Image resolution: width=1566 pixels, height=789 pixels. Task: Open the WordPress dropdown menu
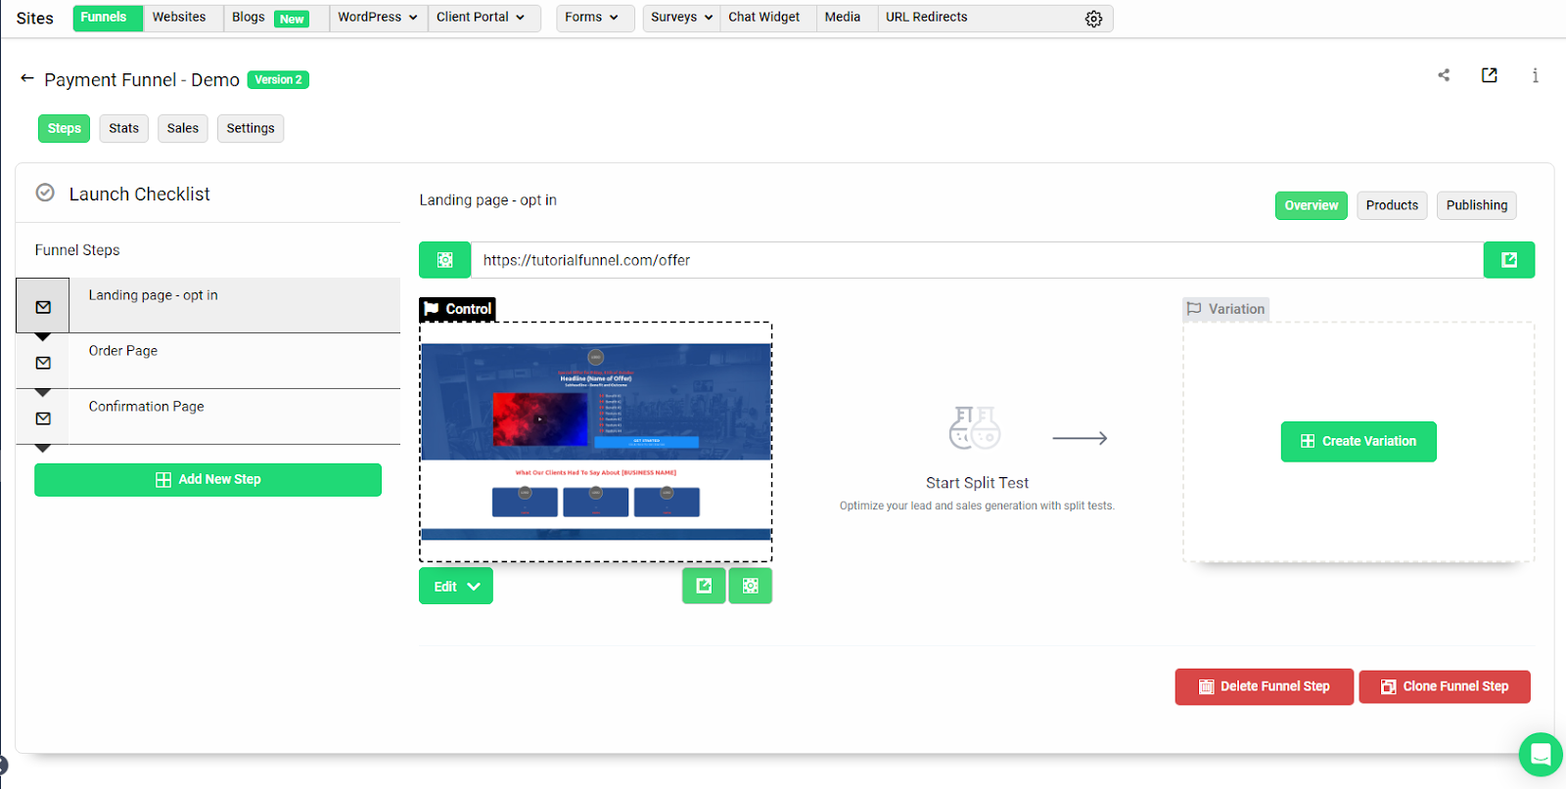pyautogui.click(x=378, y=18)
